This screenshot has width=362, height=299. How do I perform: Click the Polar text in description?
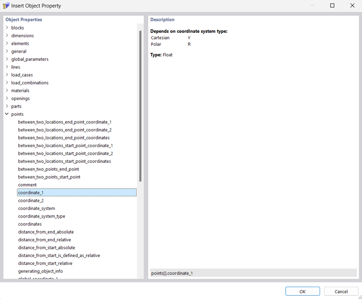(x=156, y=44)
